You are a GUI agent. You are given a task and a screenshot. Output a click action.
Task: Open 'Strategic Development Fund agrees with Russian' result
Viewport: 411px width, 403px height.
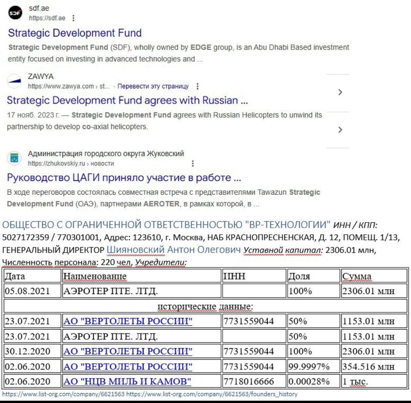(x=127, y=101)
